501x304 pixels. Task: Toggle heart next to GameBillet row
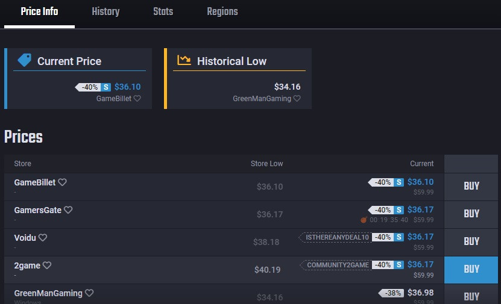coord(62,182)
